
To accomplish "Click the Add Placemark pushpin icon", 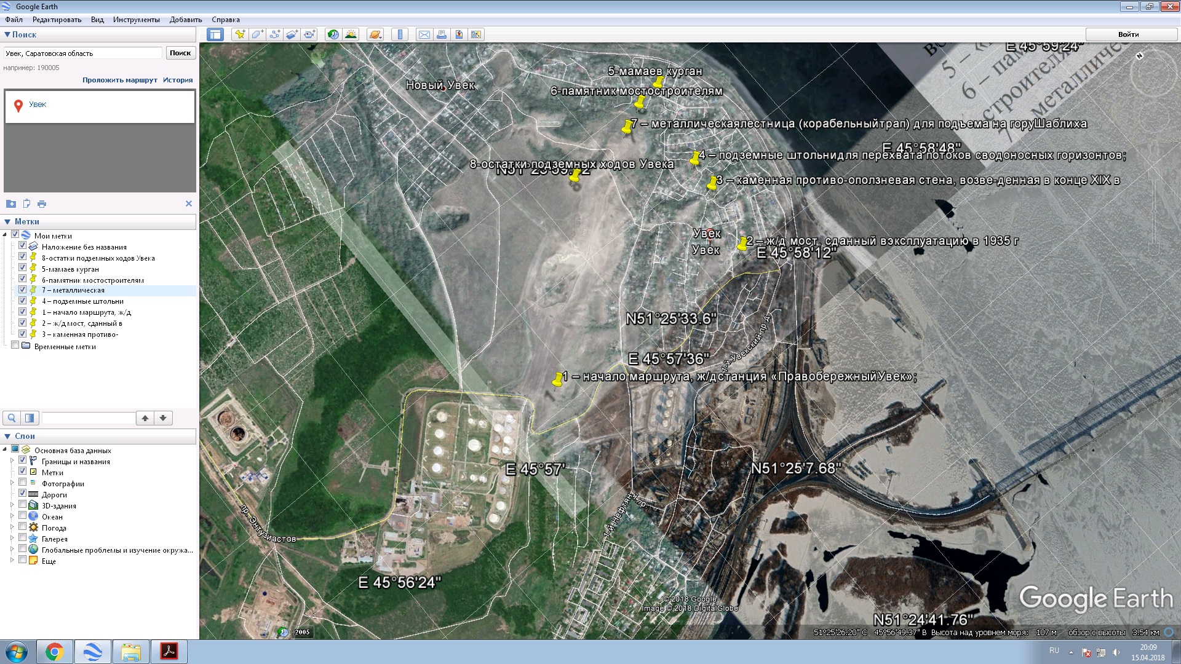I will click(240, 34).
